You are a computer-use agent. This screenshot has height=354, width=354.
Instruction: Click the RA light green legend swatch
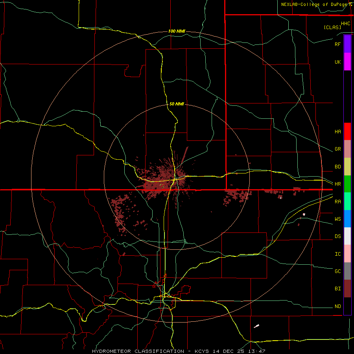tap(347, 201)
